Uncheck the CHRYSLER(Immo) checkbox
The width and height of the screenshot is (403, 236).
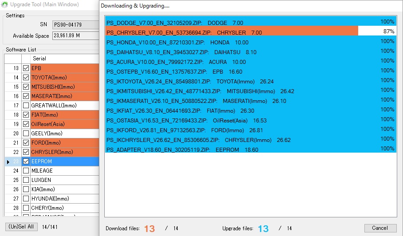point(26,152)
